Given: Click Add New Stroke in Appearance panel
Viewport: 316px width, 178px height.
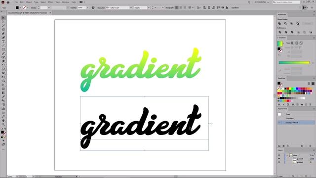Looking at the screenshot, I should pyautogui.click(x=279, y=146).
